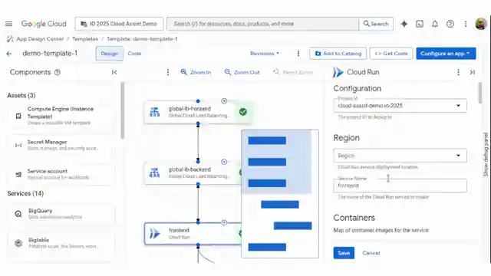Select the BigQuery service component
This screenshot has height=276, width=491.
coord(61,214)
